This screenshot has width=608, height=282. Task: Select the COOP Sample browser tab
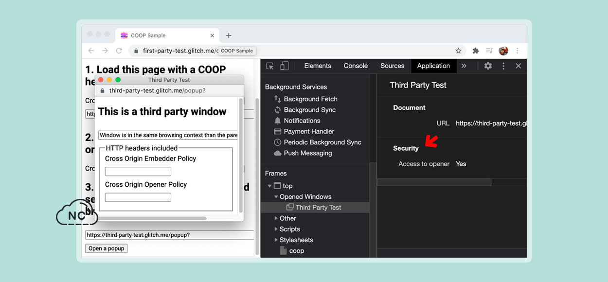(x=168, y=35)
